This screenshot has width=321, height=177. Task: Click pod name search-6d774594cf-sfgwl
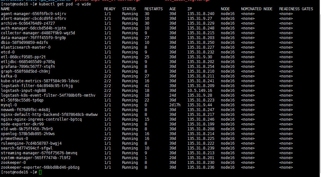coord(27,148)
